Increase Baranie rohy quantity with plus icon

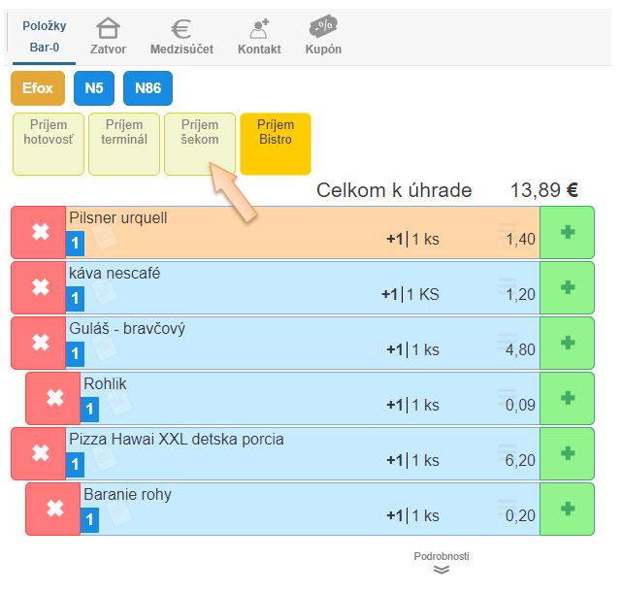[x=568, y=509]
